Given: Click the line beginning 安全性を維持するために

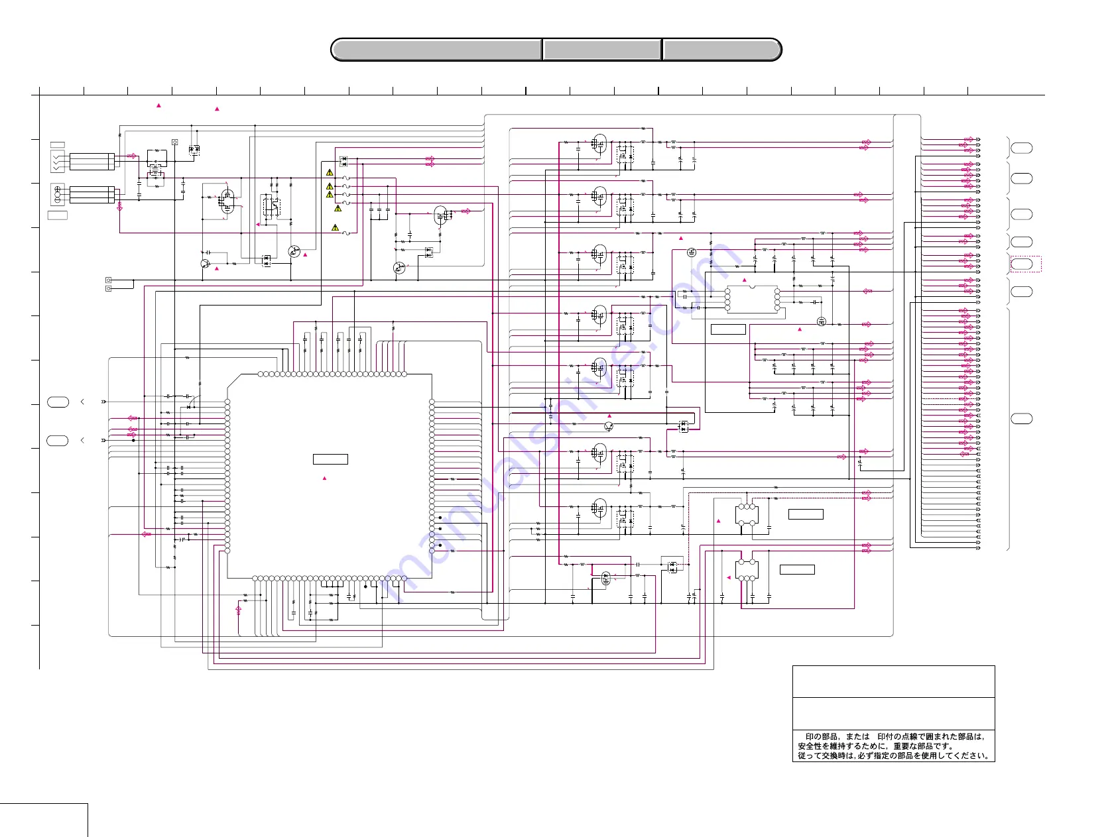Looking at the screenshot, I should coord(875,746).
